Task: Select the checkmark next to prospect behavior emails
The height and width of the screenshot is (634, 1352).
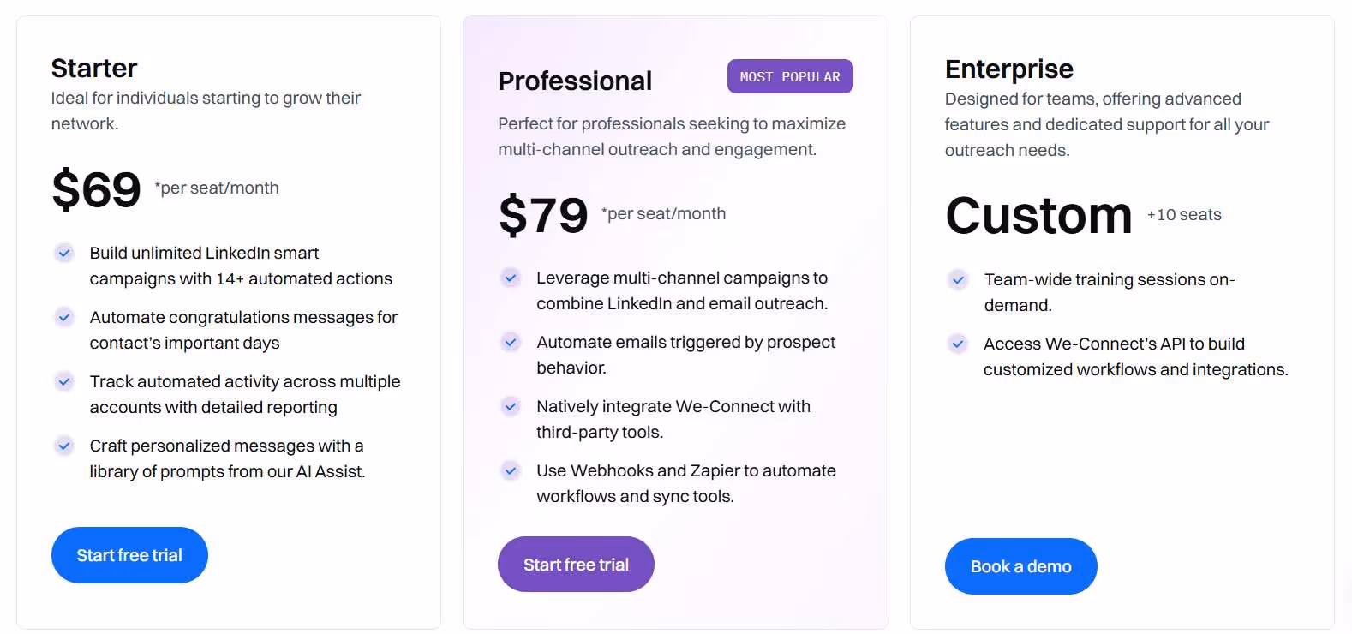Action: (x=511, y=342)
